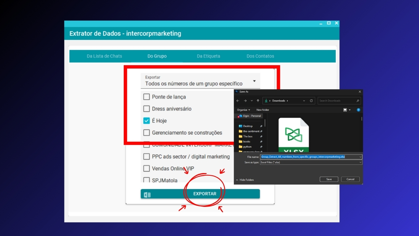The height and width of the screenshot is (236, 419).
Task: Enable the Vendas Online VIP checkbox
Action: pyautogui.click(x=146, y=168)
